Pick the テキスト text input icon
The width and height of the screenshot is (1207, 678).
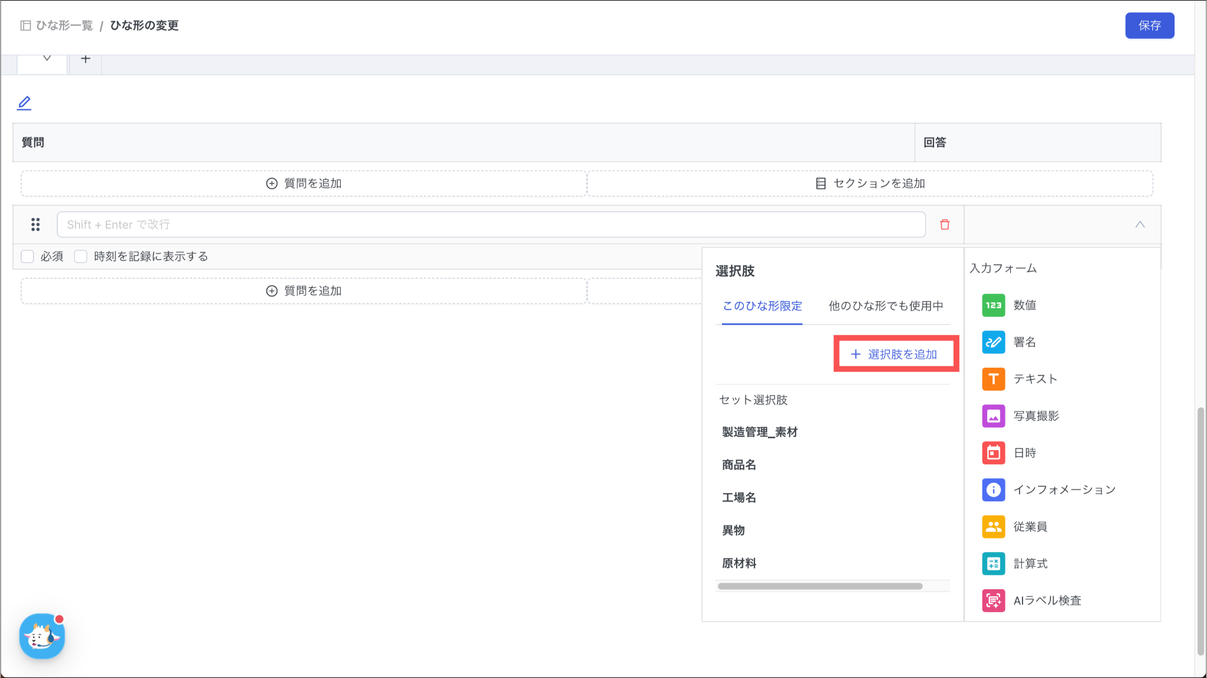click(993, 379)
